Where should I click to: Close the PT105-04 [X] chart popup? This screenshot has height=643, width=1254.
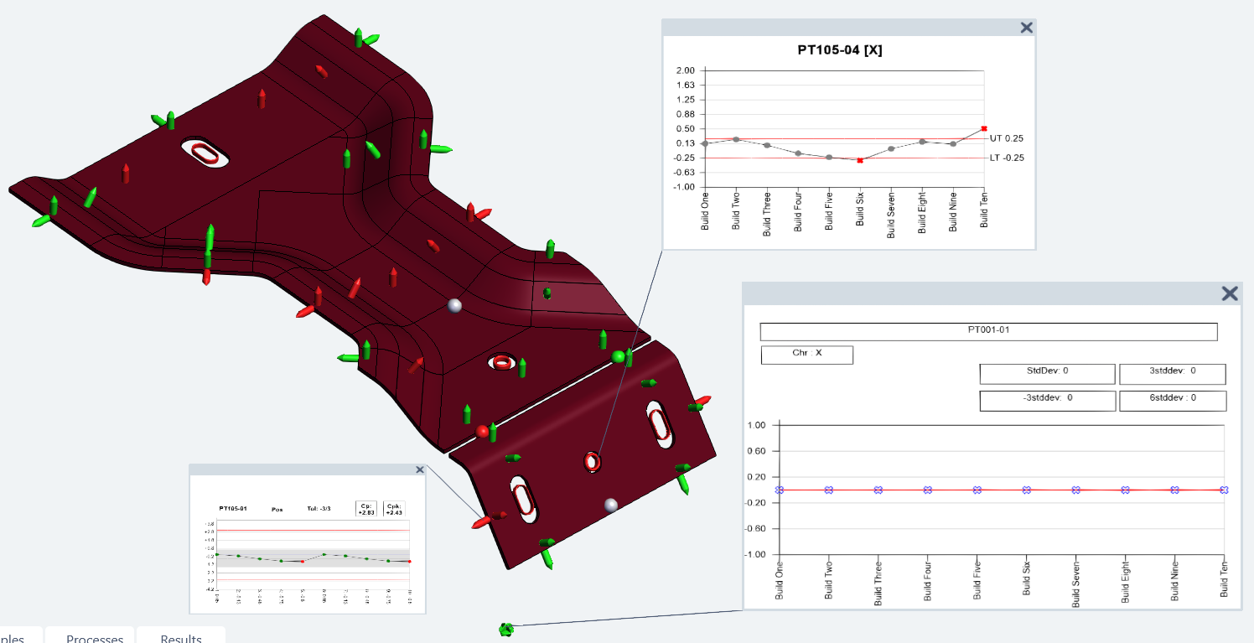[x=1026, y=28]
